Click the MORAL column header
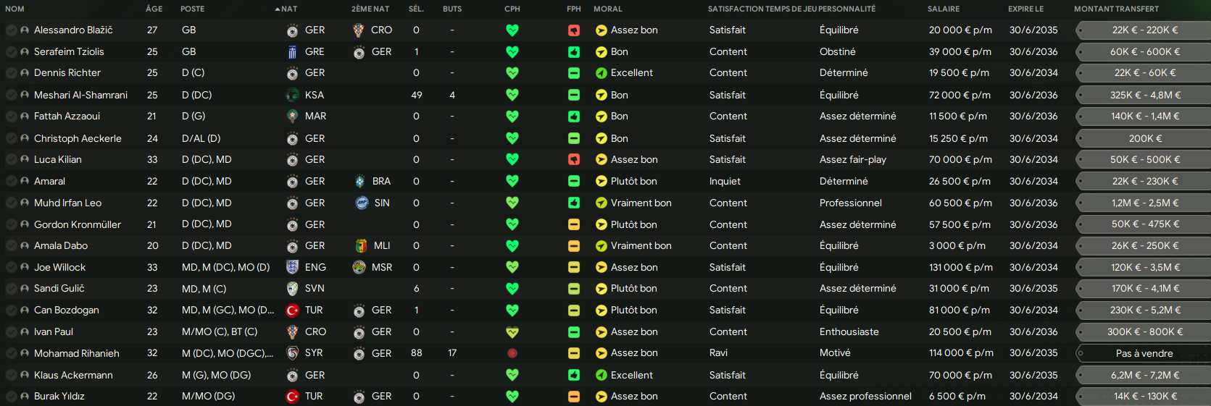The image size is (1211, 406). coord(607,9)
